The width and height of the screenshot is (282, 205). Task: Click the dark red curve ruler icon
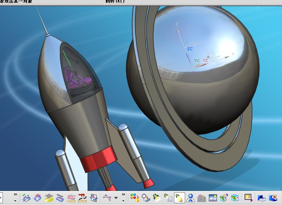82,198
